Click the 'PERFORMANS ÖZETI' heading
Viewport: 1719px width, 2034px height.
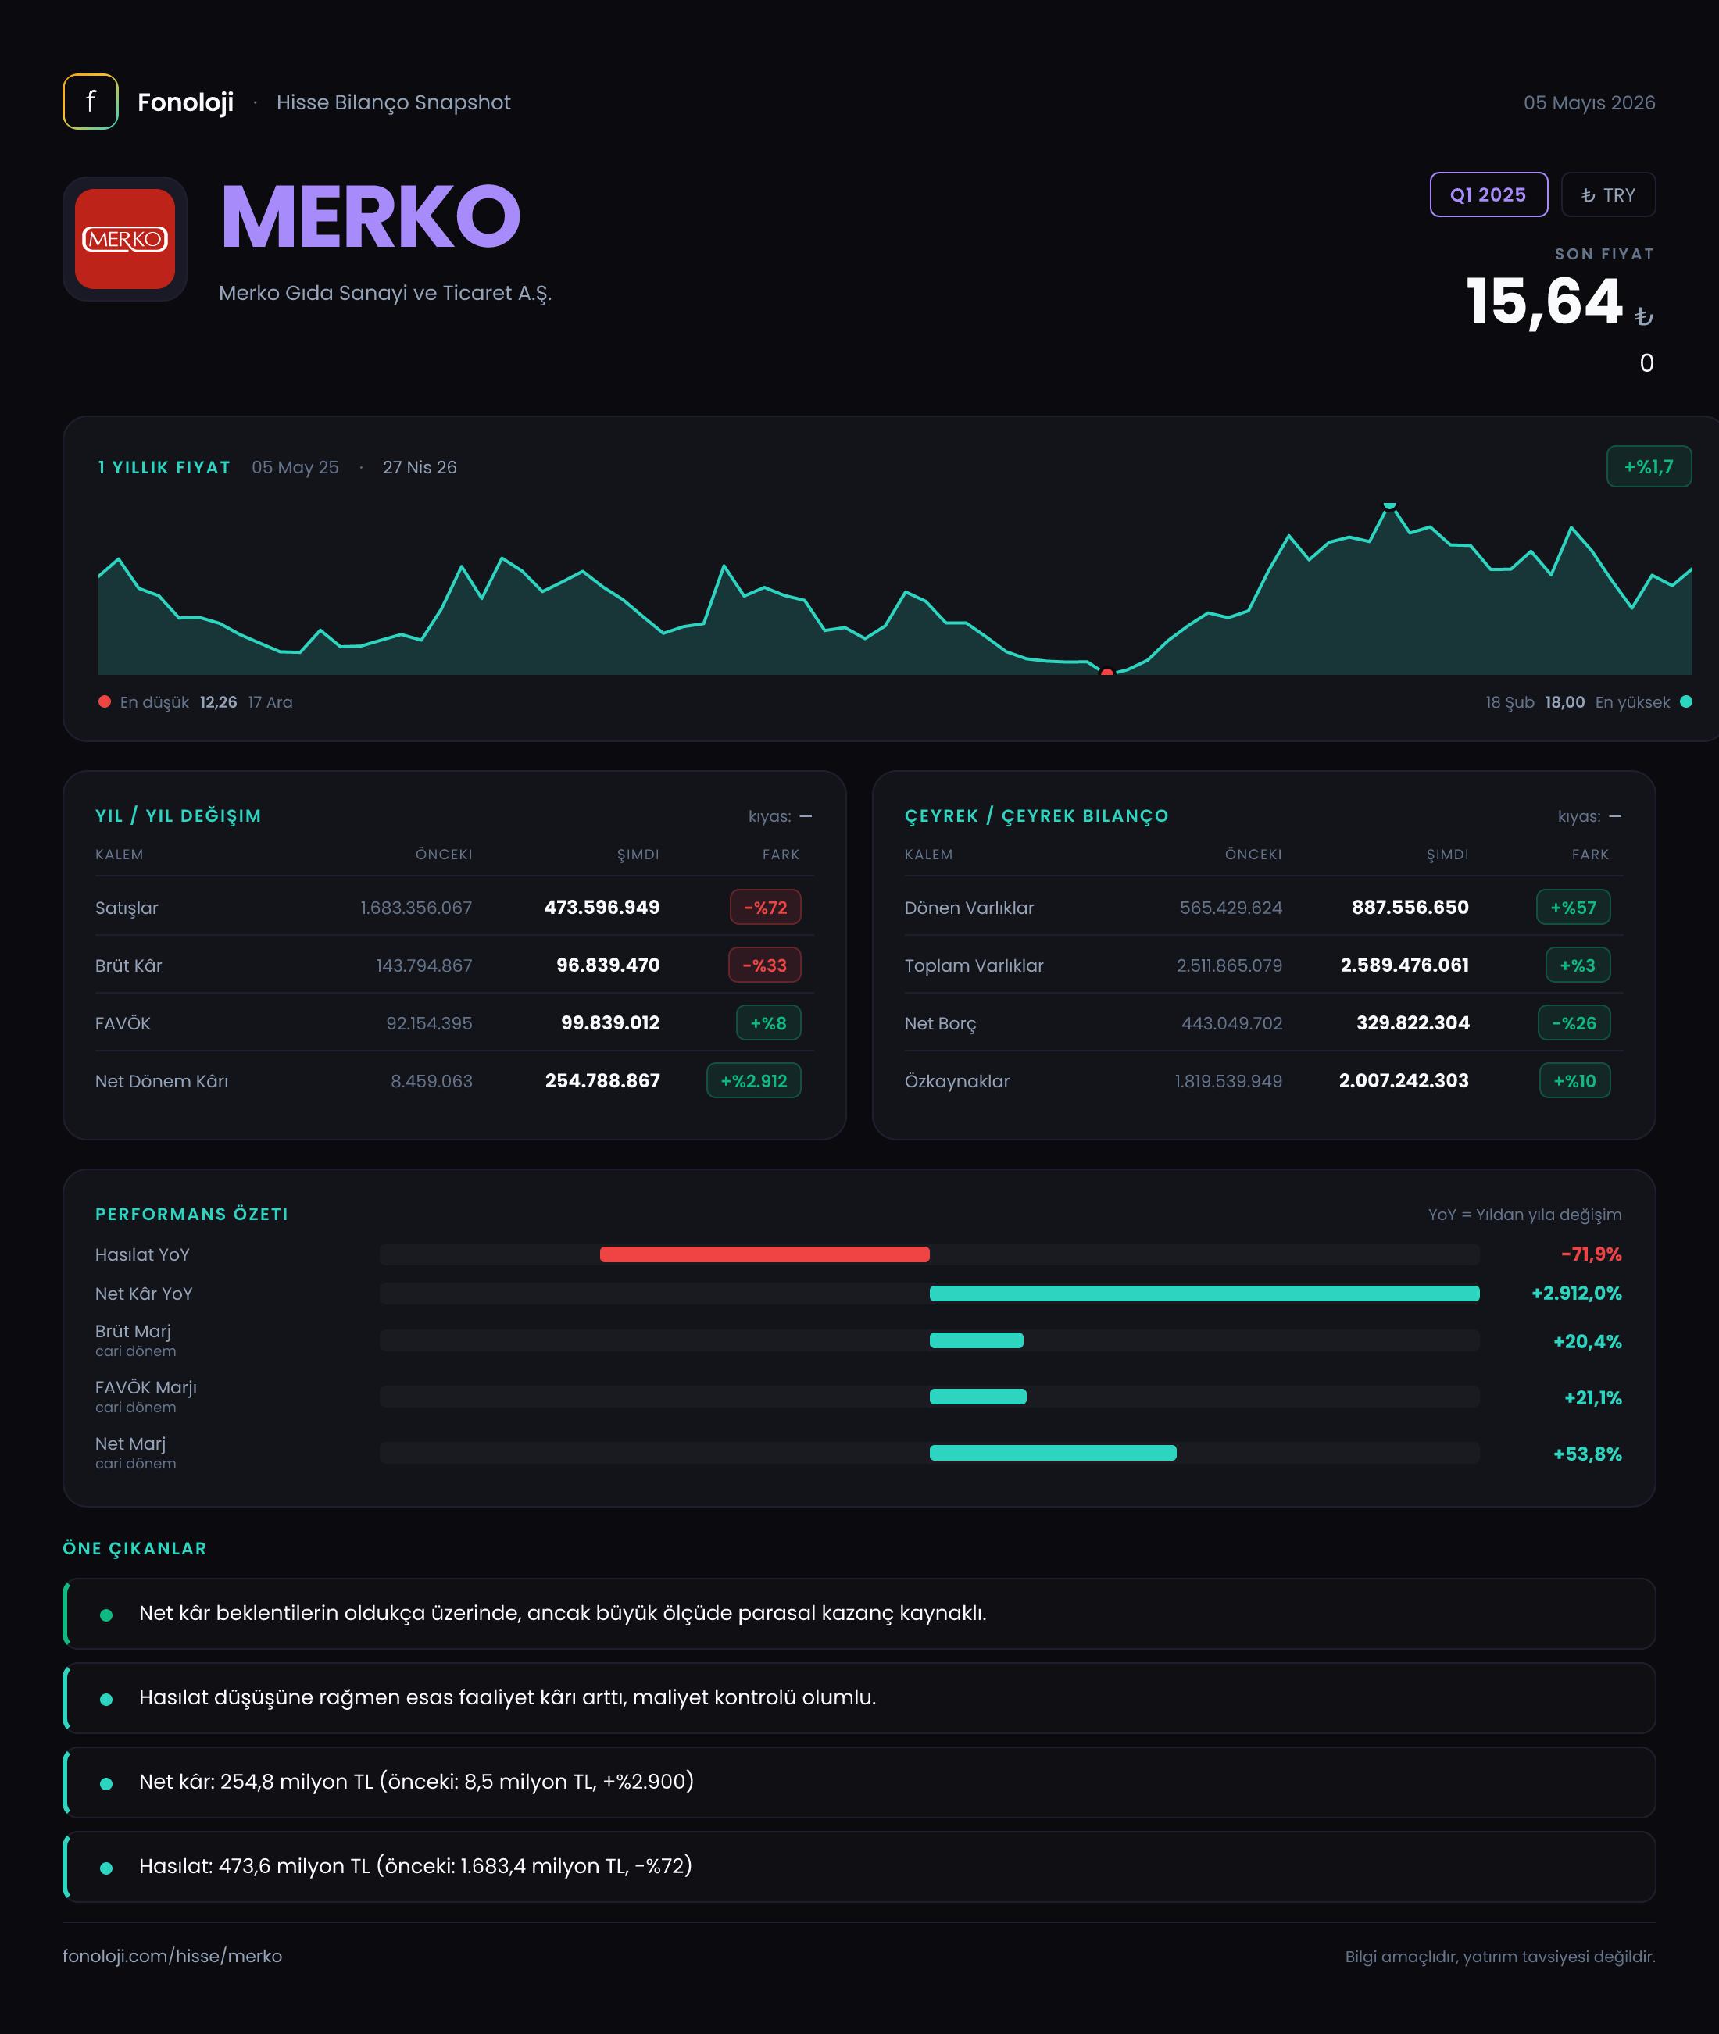(192, 1214)
